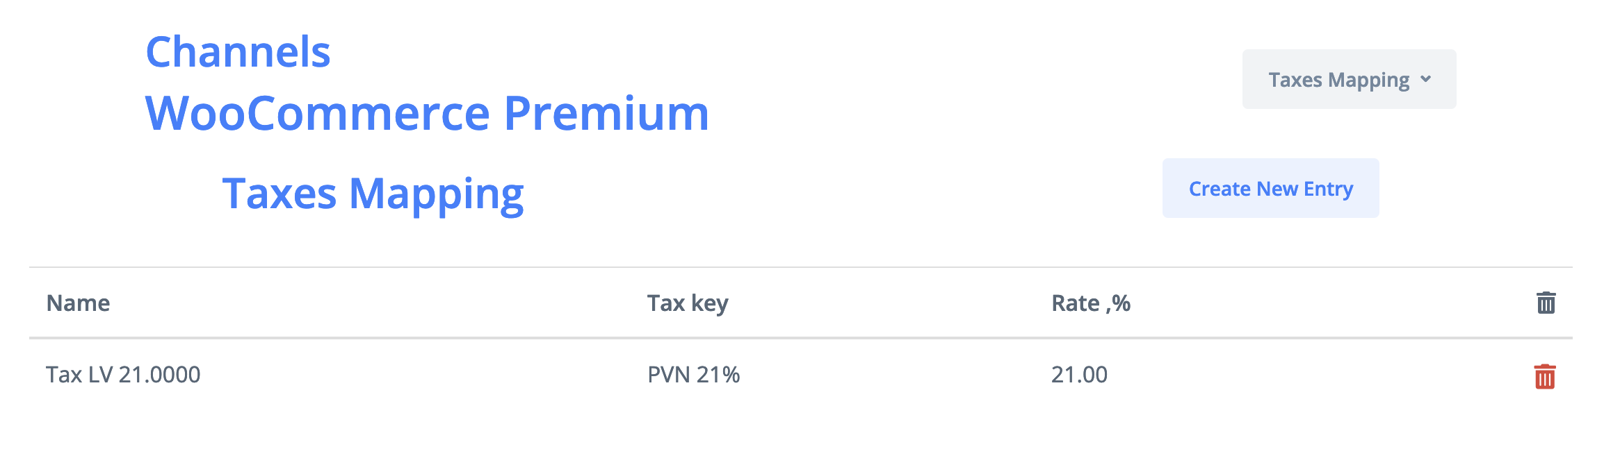Screen dimensions: 1620x465
Task: Click the word Premium in the title
Action: [606, 113]
